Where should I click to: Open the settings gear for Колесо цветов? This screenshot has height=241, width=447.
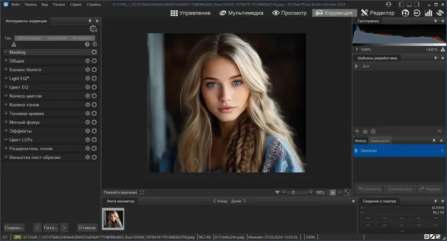pyautogui.click(x=88, y=96)
